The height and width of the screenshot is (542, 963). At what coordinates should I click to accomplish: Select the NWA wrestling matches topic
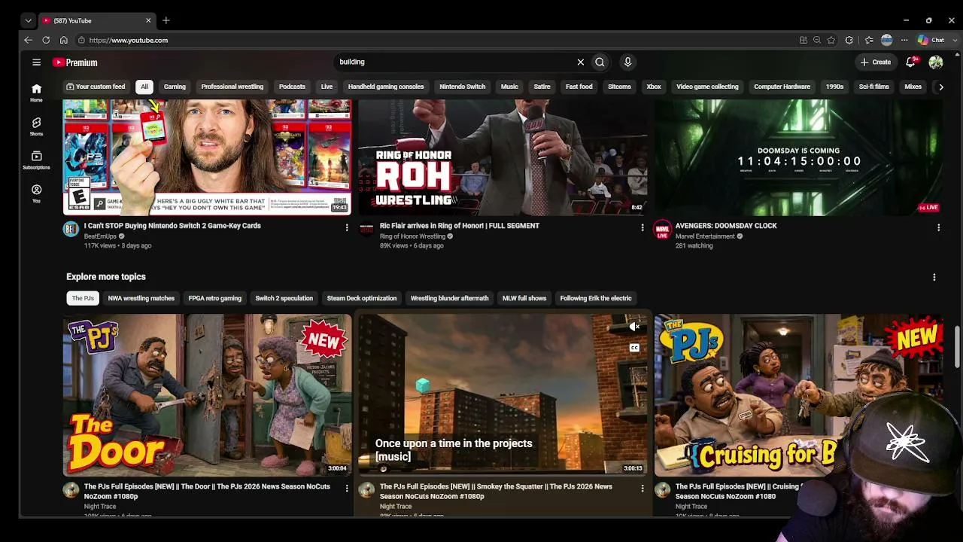point(141,298)
